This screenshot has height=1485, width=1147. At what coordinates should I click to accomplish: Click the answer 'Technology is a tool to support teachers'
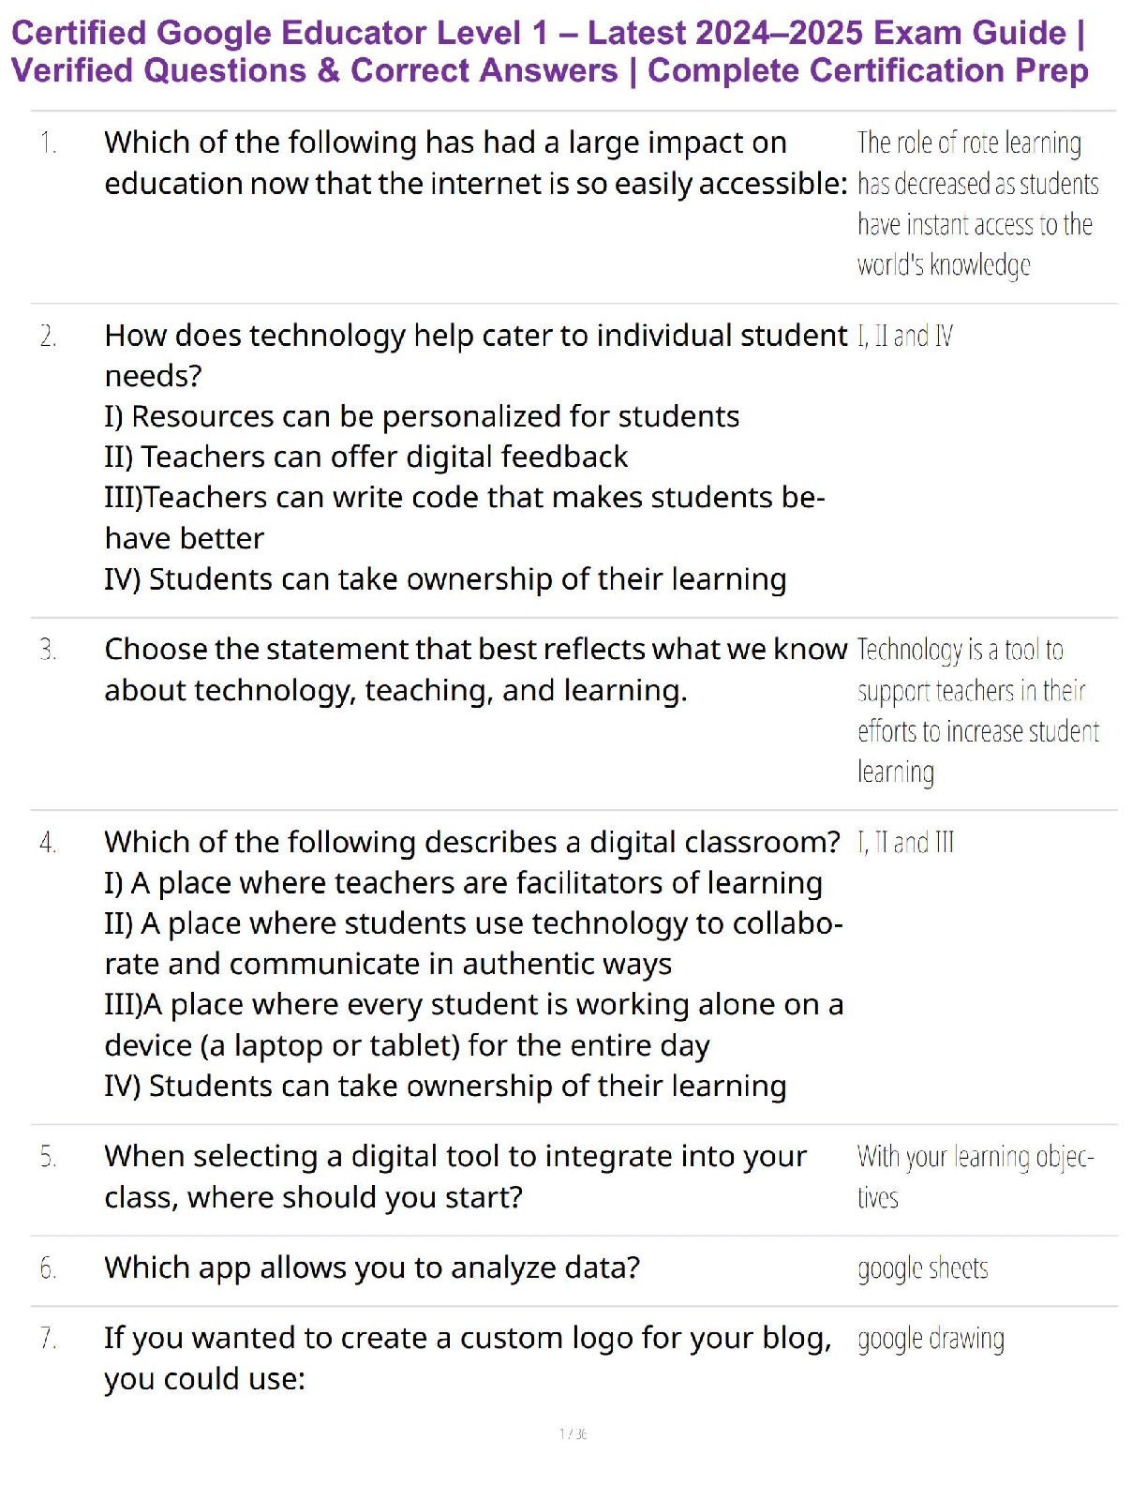coord(977,711)
